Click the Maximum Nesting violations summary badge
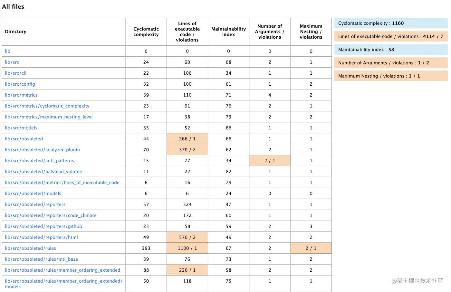 pos(391,76)
